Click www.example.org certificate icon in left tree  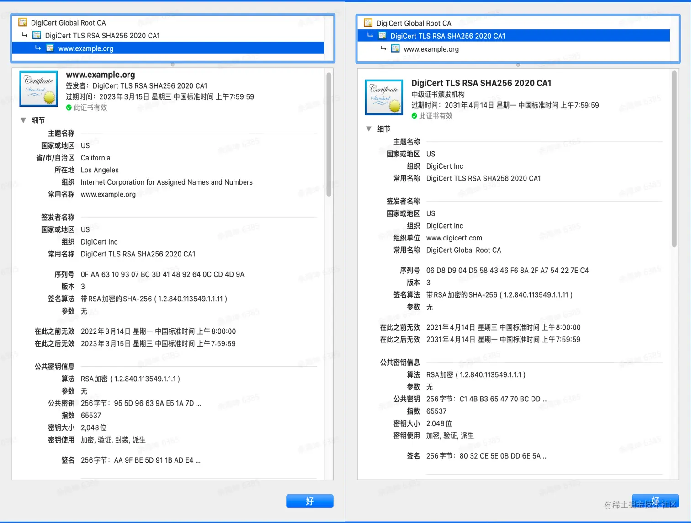(50, 48)
